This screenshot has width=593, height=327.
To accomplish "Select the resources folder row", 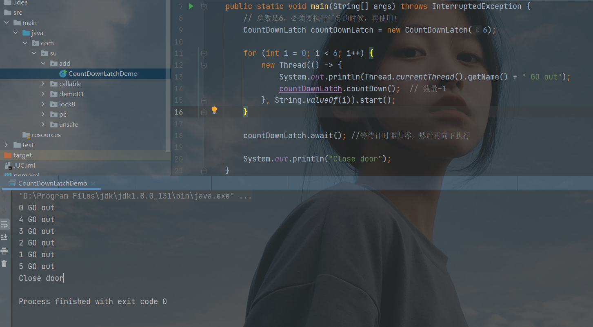I will point(85,135).
